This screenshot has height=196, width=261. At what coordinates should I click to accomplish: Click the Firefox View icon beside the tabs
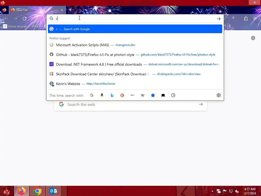tap(4, 10)
